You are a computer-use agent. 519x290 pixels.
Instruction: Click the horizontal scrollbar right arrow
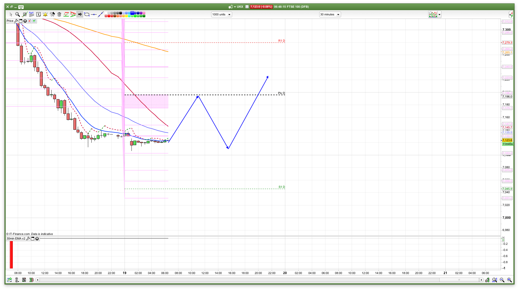coord(481,280)
